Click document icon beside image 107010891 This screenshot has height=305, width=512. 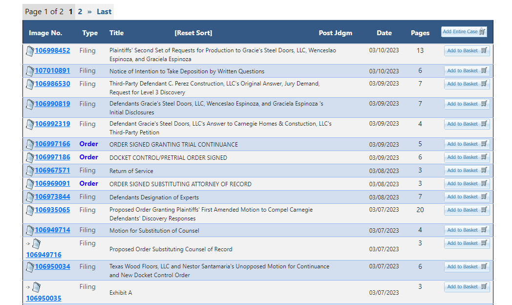coord(30,71)
